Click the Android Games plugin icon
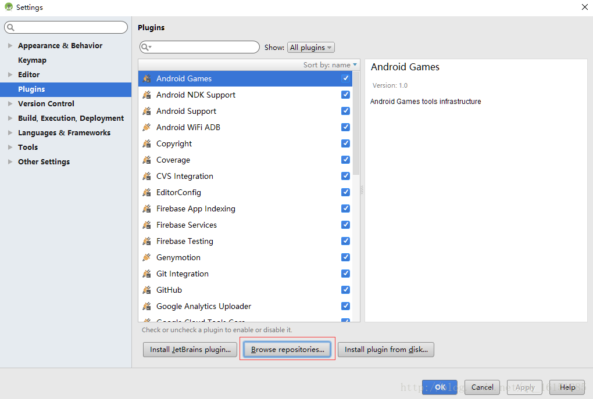Screen dimensions: 593x399 click(x=147, y=78)
